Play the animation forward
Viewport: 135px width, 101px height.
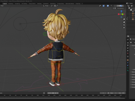point(54,93)
